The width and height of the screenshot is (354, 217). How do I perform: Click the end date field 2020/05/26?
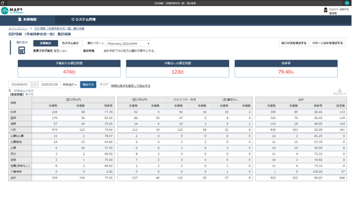50,85
